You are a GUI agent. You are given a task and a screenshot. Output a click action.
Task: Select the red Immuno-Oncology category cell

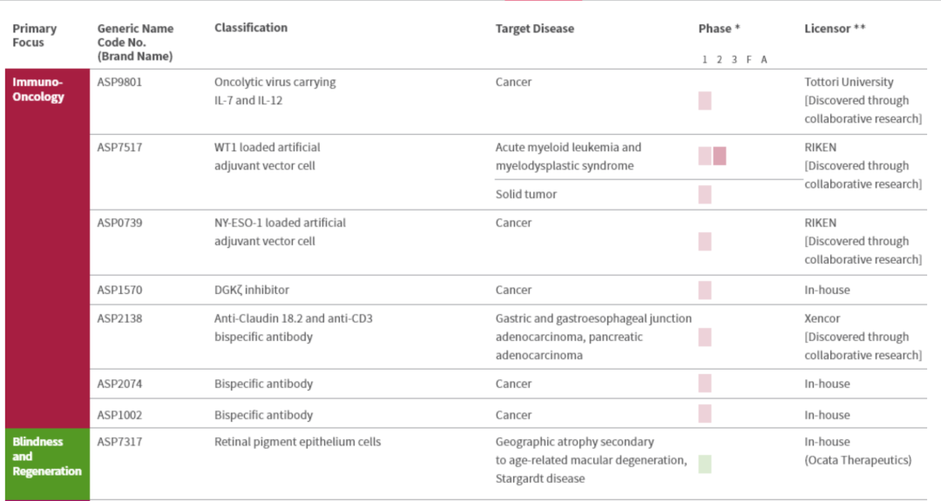pyautogui.click(x=47, y=248)
